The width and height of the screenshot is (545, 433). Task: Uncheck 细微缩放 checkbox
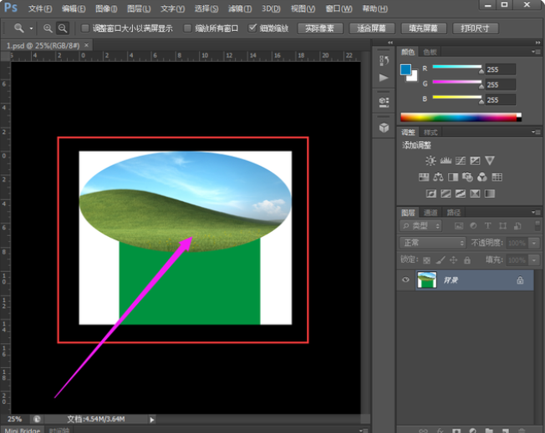pyautogui.click(x=252, y=28)
